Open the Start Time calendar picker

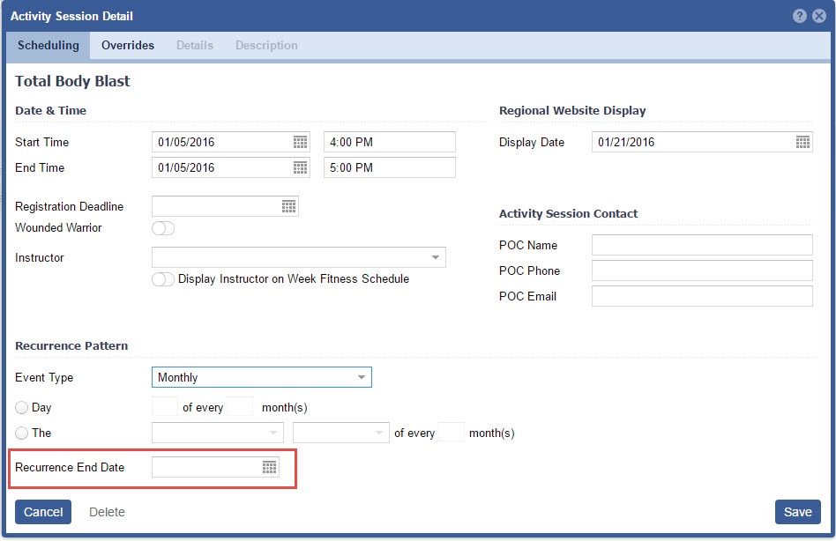point(300,142)
